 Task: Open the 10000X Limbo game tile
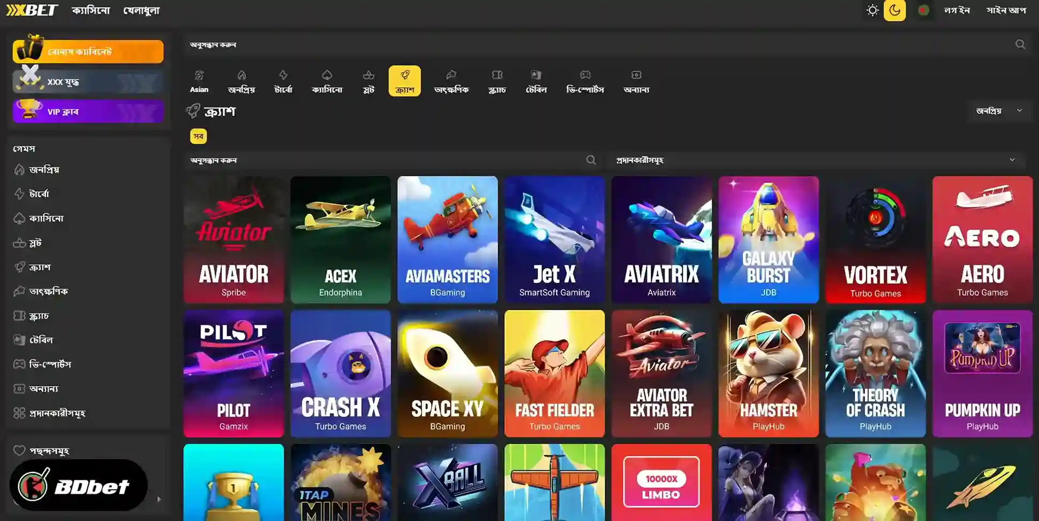tap(661, 483)
